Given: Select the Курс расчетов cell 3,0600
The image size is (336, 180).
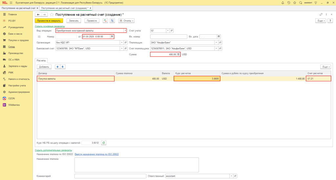Looking at the screenshot, I should 197,79.
